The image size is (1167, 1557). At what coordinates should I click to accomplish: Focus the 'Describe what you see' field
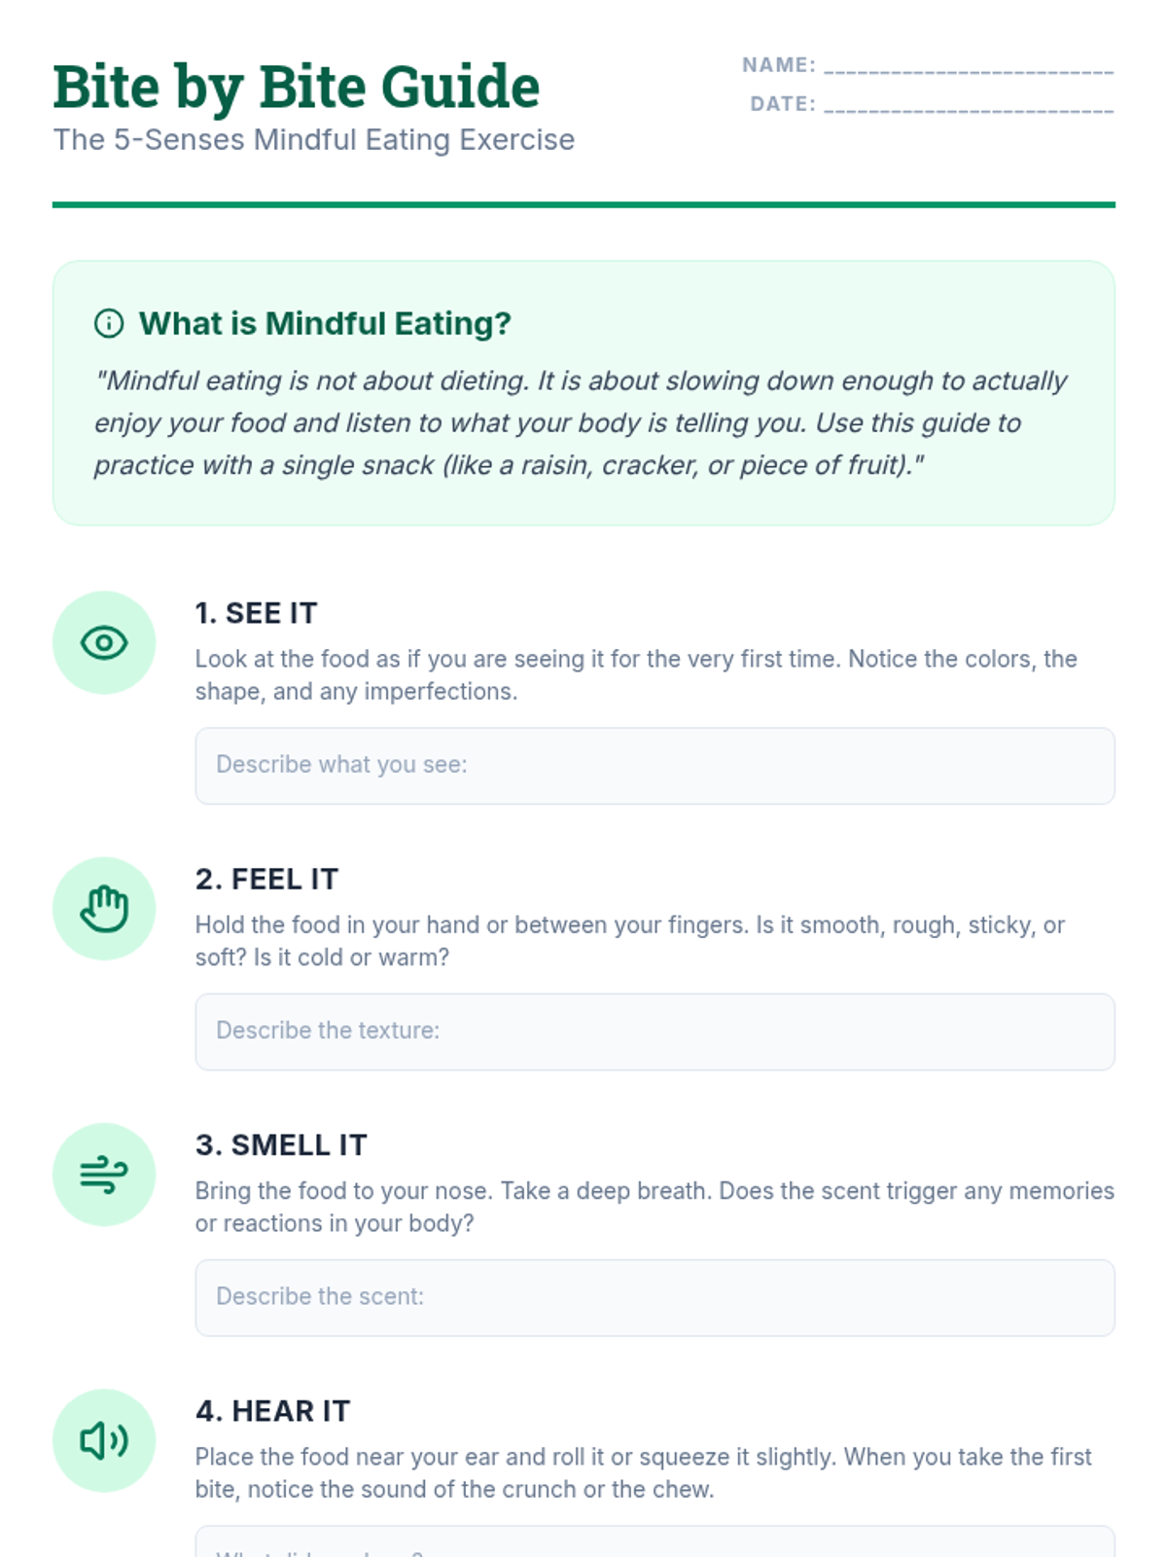click(654, 766)
